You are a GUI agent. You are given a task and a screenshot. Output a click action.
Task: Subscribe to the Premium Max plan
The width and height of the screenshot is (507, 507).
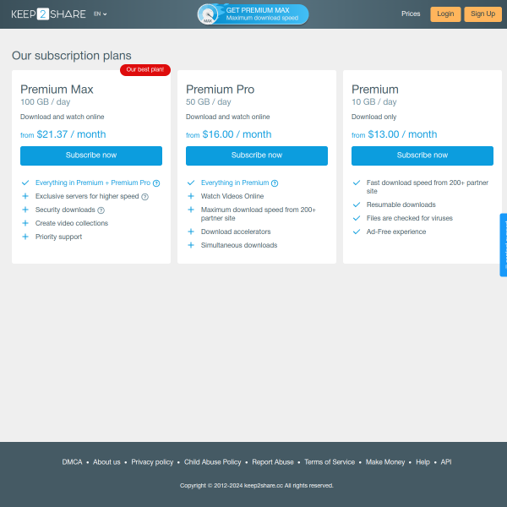tap(91, 155)
